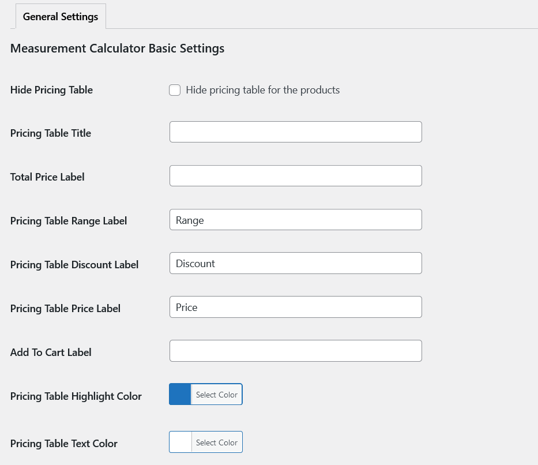Click the 'Pricing Table Range Label' text

69,221
